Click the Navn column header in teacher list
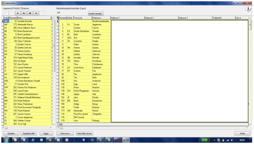Screen dimensions: 254x144 coord(34,18)
